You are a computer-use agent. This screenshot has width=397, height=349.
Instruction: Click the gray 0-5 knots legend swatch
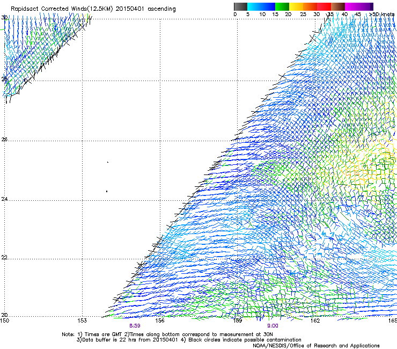coord(240,6)
